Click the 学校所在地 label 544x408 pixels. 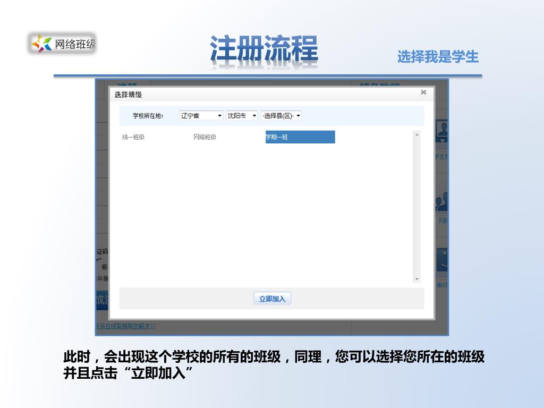(148, 116)
